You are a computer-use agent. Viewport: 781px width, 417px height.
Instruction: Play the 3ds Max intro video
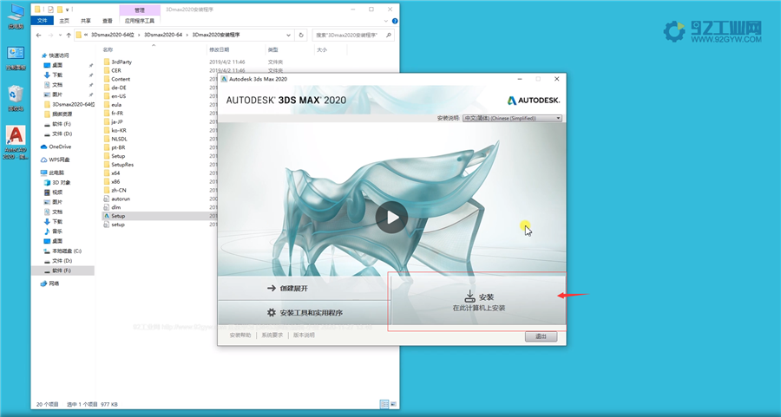coord(391,218)
